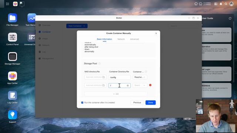Launch the Control Panel desktop icon
Image resolution: width=237 pixels, height=133 pixels.
pos(12,37)
